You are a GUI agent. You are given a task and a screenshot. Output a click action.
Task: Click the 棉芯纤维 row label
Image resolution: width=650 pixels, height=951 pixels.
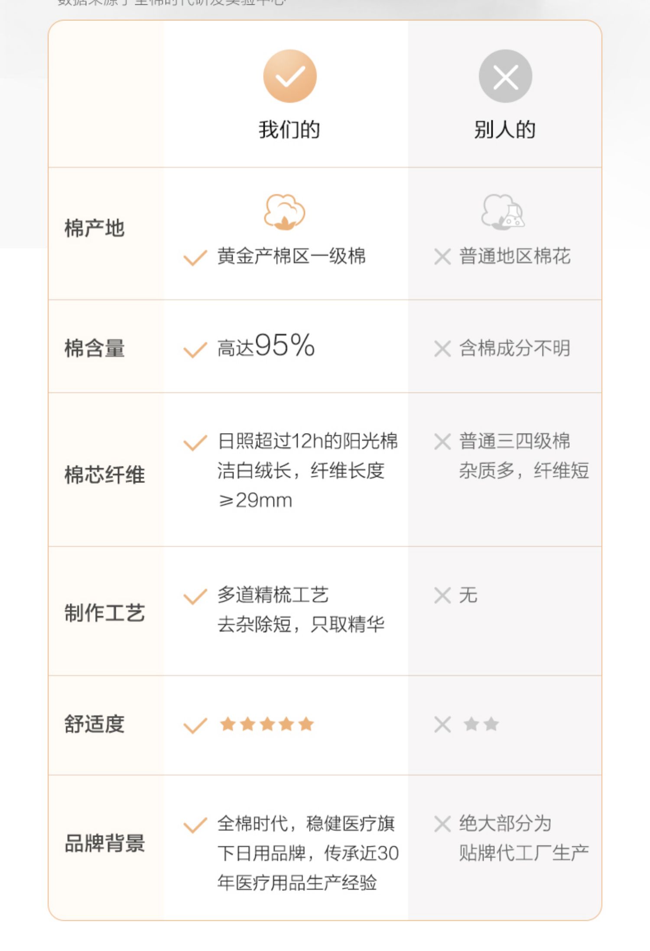104,474
